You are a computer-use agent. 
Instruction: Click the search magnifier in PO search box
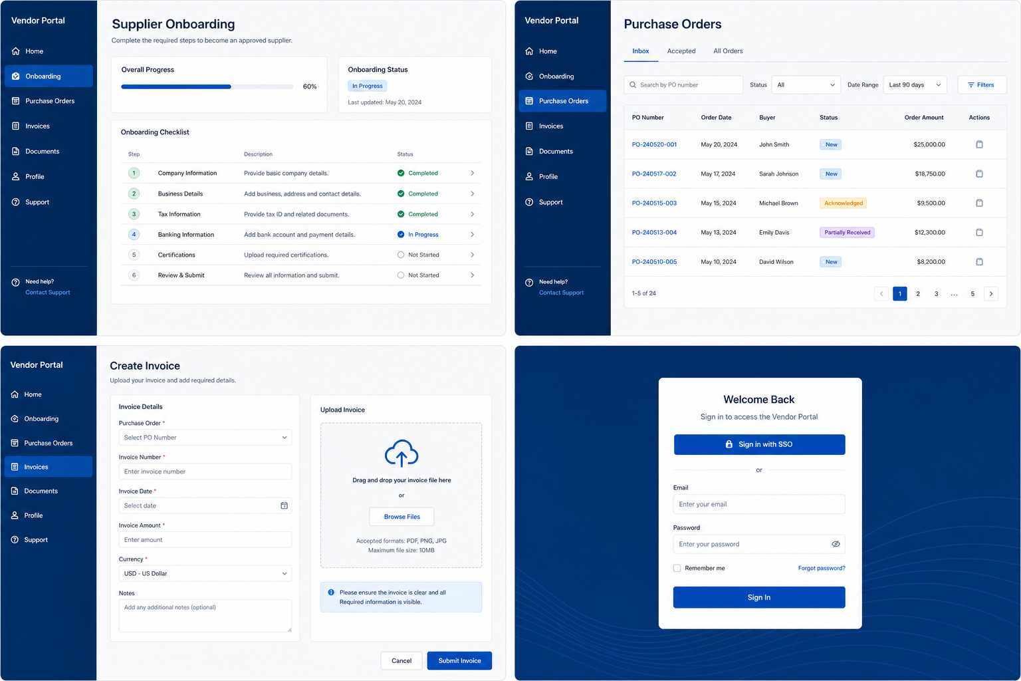633,84
